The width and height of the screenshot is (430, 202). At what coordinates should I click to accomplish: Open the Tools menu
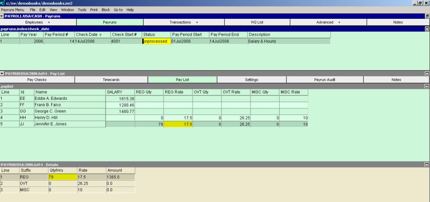coord(82,9)
